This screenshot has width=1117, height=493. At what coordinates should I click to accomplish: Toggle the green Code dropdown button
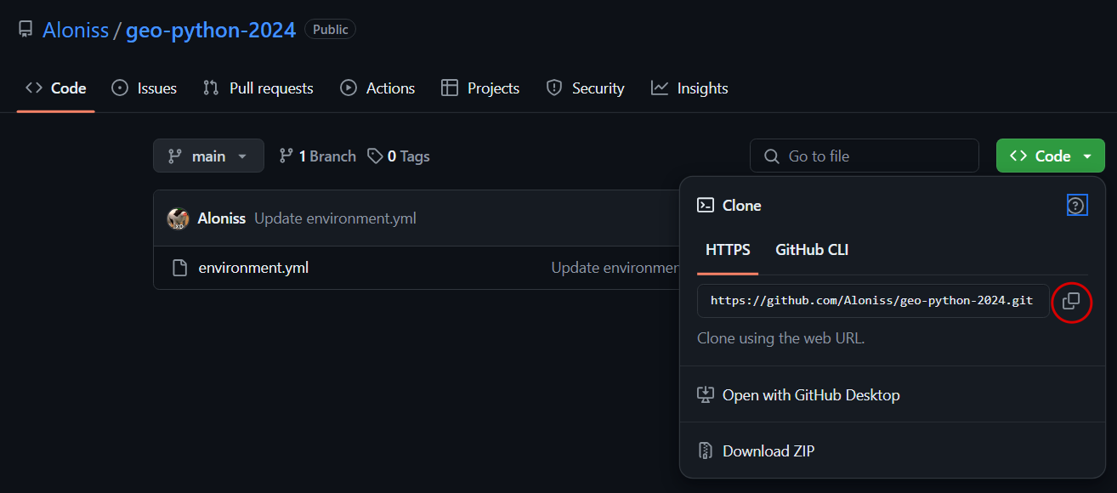click(x=1050, y=156)
